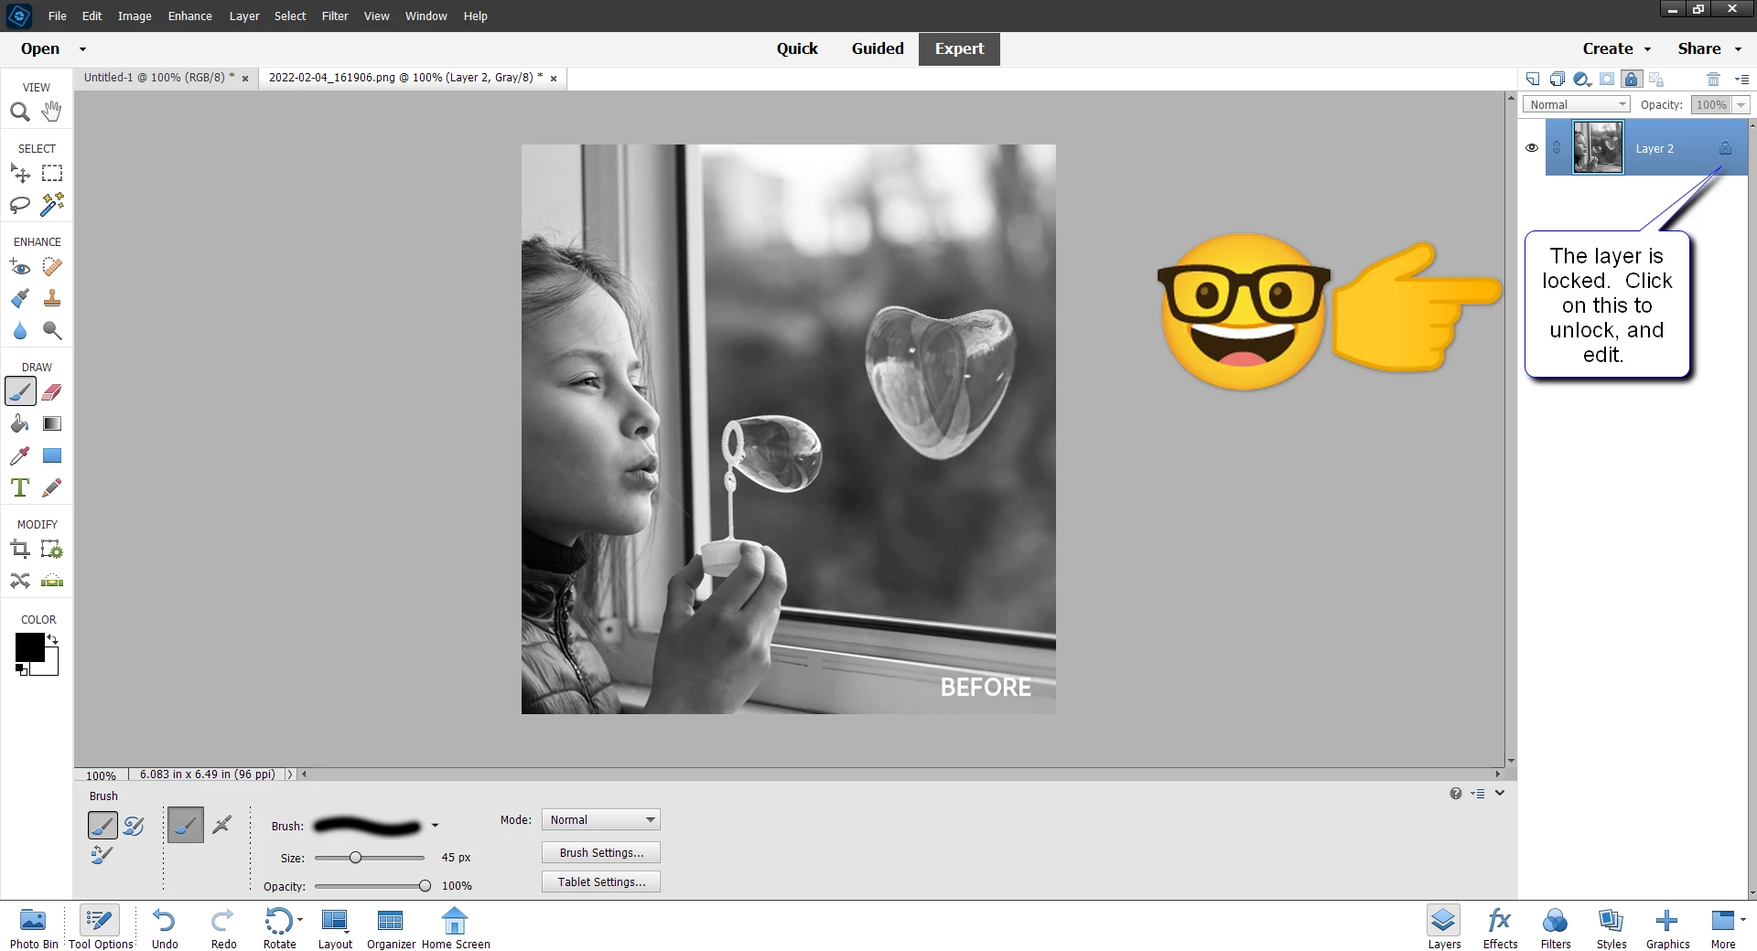Click the brush Size slider handle
Screen dimensions: 1757x951
(355, 858)
